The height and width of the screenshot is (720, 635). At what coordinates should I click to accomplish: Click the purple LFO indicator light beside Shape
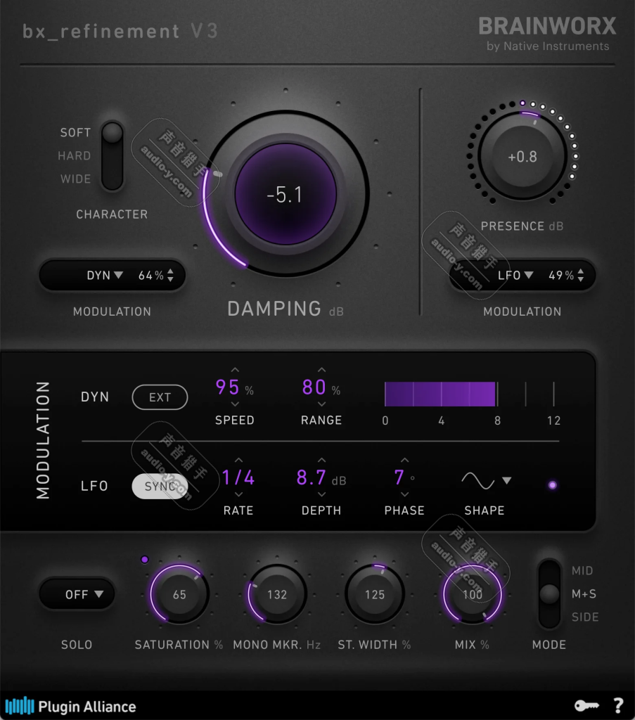click(x=552, y=485)
